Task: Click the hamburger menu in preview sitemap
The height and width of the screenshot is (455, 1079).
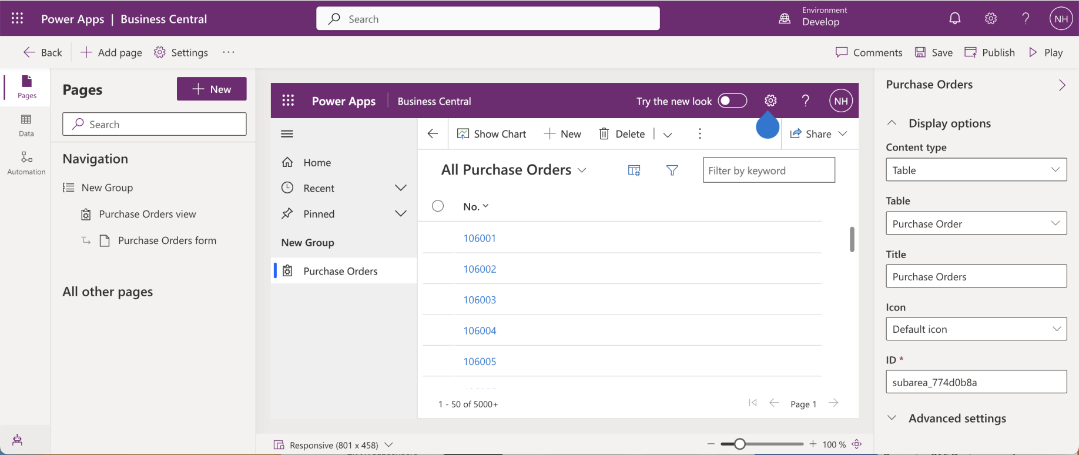Action: (287, 134)
